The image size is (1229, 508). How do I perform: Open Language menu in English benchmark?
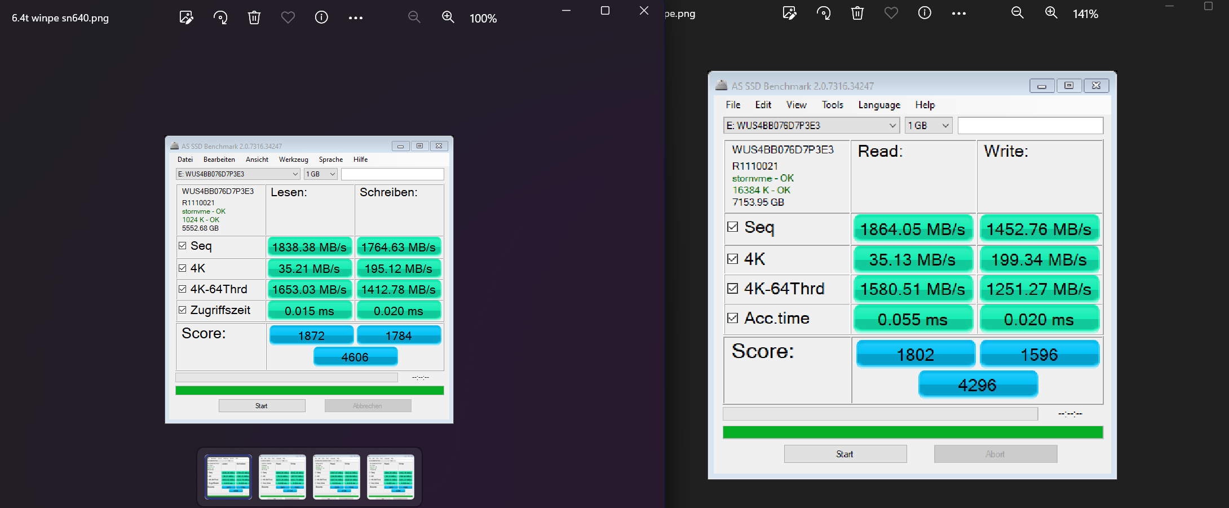tap(879, 105)
